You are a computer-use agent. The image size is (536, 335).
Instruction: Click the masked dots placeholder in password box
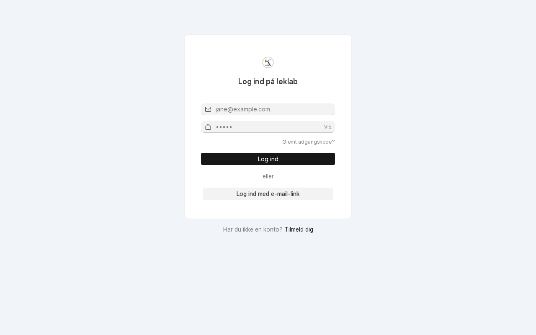pos(224,127)
